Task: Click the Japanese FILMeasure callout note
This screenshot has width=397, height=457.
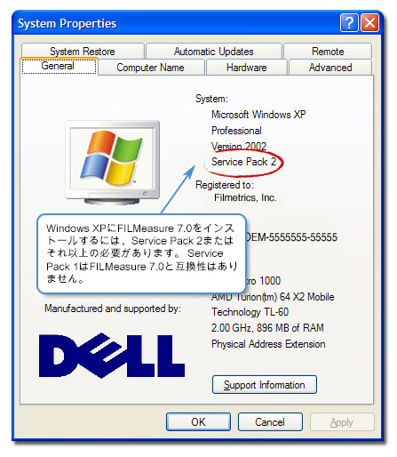Action: pyautogui.click(x=141, y=253)
